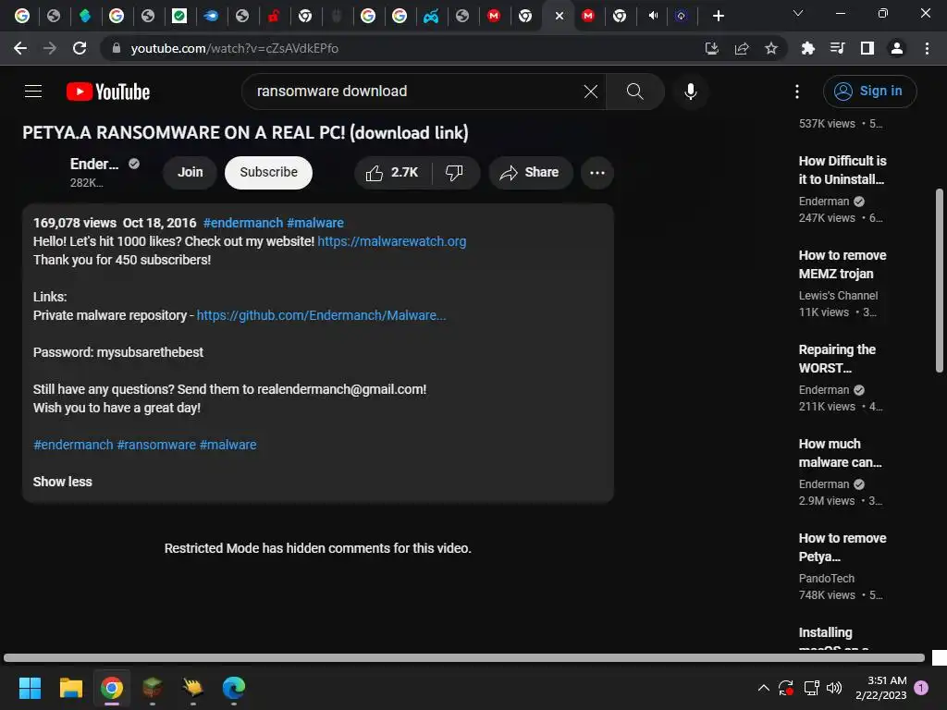Switch to the first Google tab
Image resolution: width=947 pixels, height=710 pixels.
(x=22, y=16)
